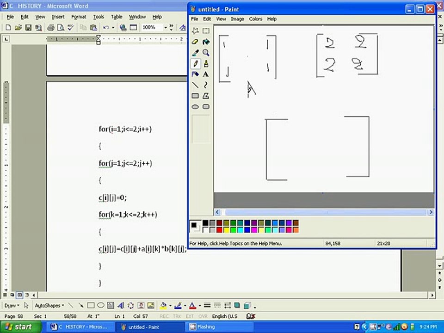Choose the Text tool in Paint
444x333 pixels.
[206, 74]
